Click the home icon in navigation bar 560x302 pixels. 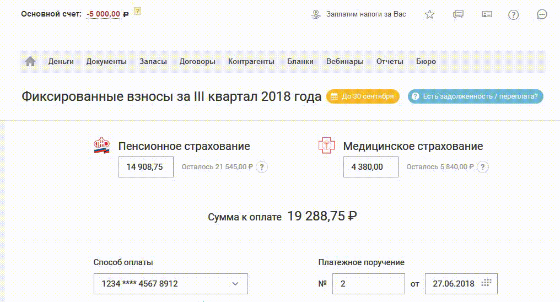click(30, 62)
